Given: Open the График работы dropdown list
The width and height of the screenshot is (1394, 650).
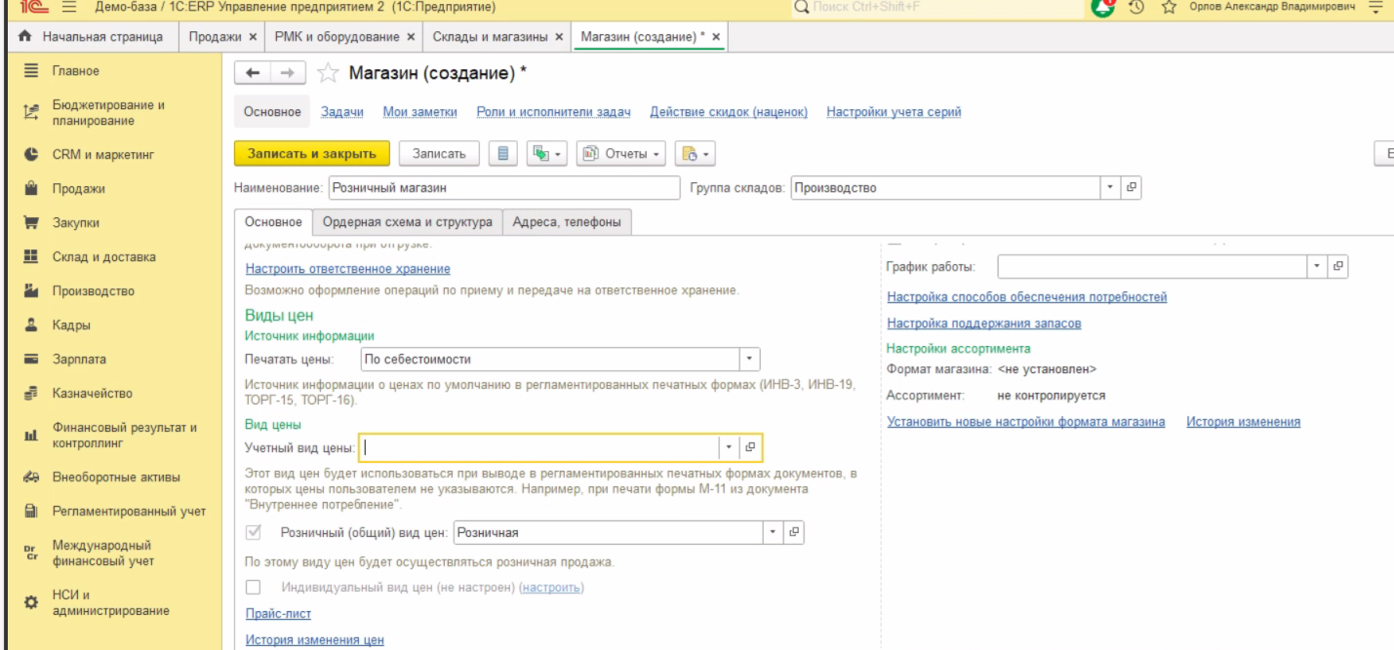Looking at the screenshot, I should tap(1317, 266).
